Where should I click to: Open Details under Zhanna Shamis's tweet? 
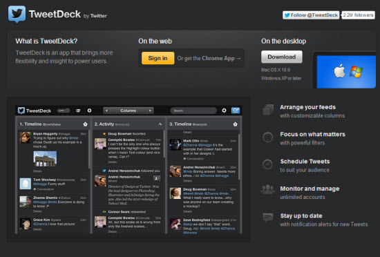click(37, 211)
